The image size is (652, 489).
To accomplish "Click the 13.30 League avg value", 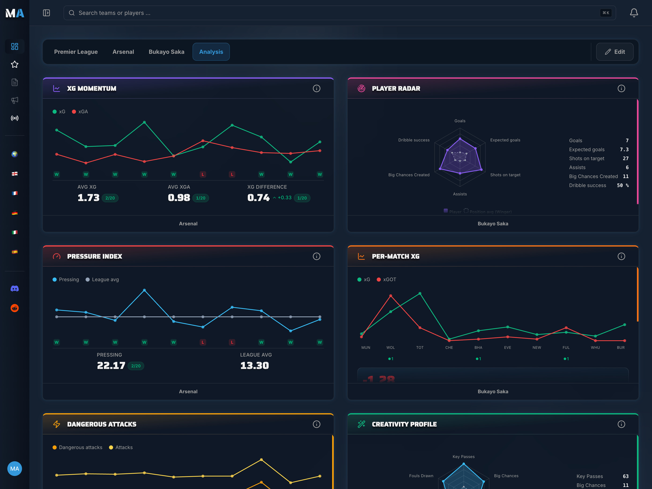I will pyautogui.click(x=255, y=365).
